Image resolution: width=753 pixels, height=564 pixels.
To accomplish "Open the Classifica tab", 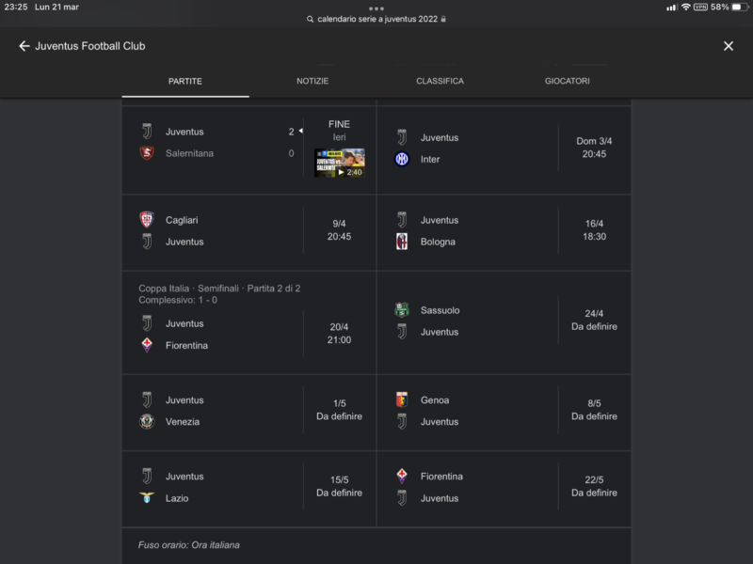I will click(440, 81).
